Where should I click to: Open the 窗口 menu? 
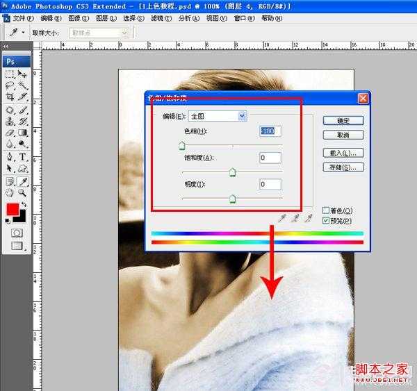tap(245, 18)
